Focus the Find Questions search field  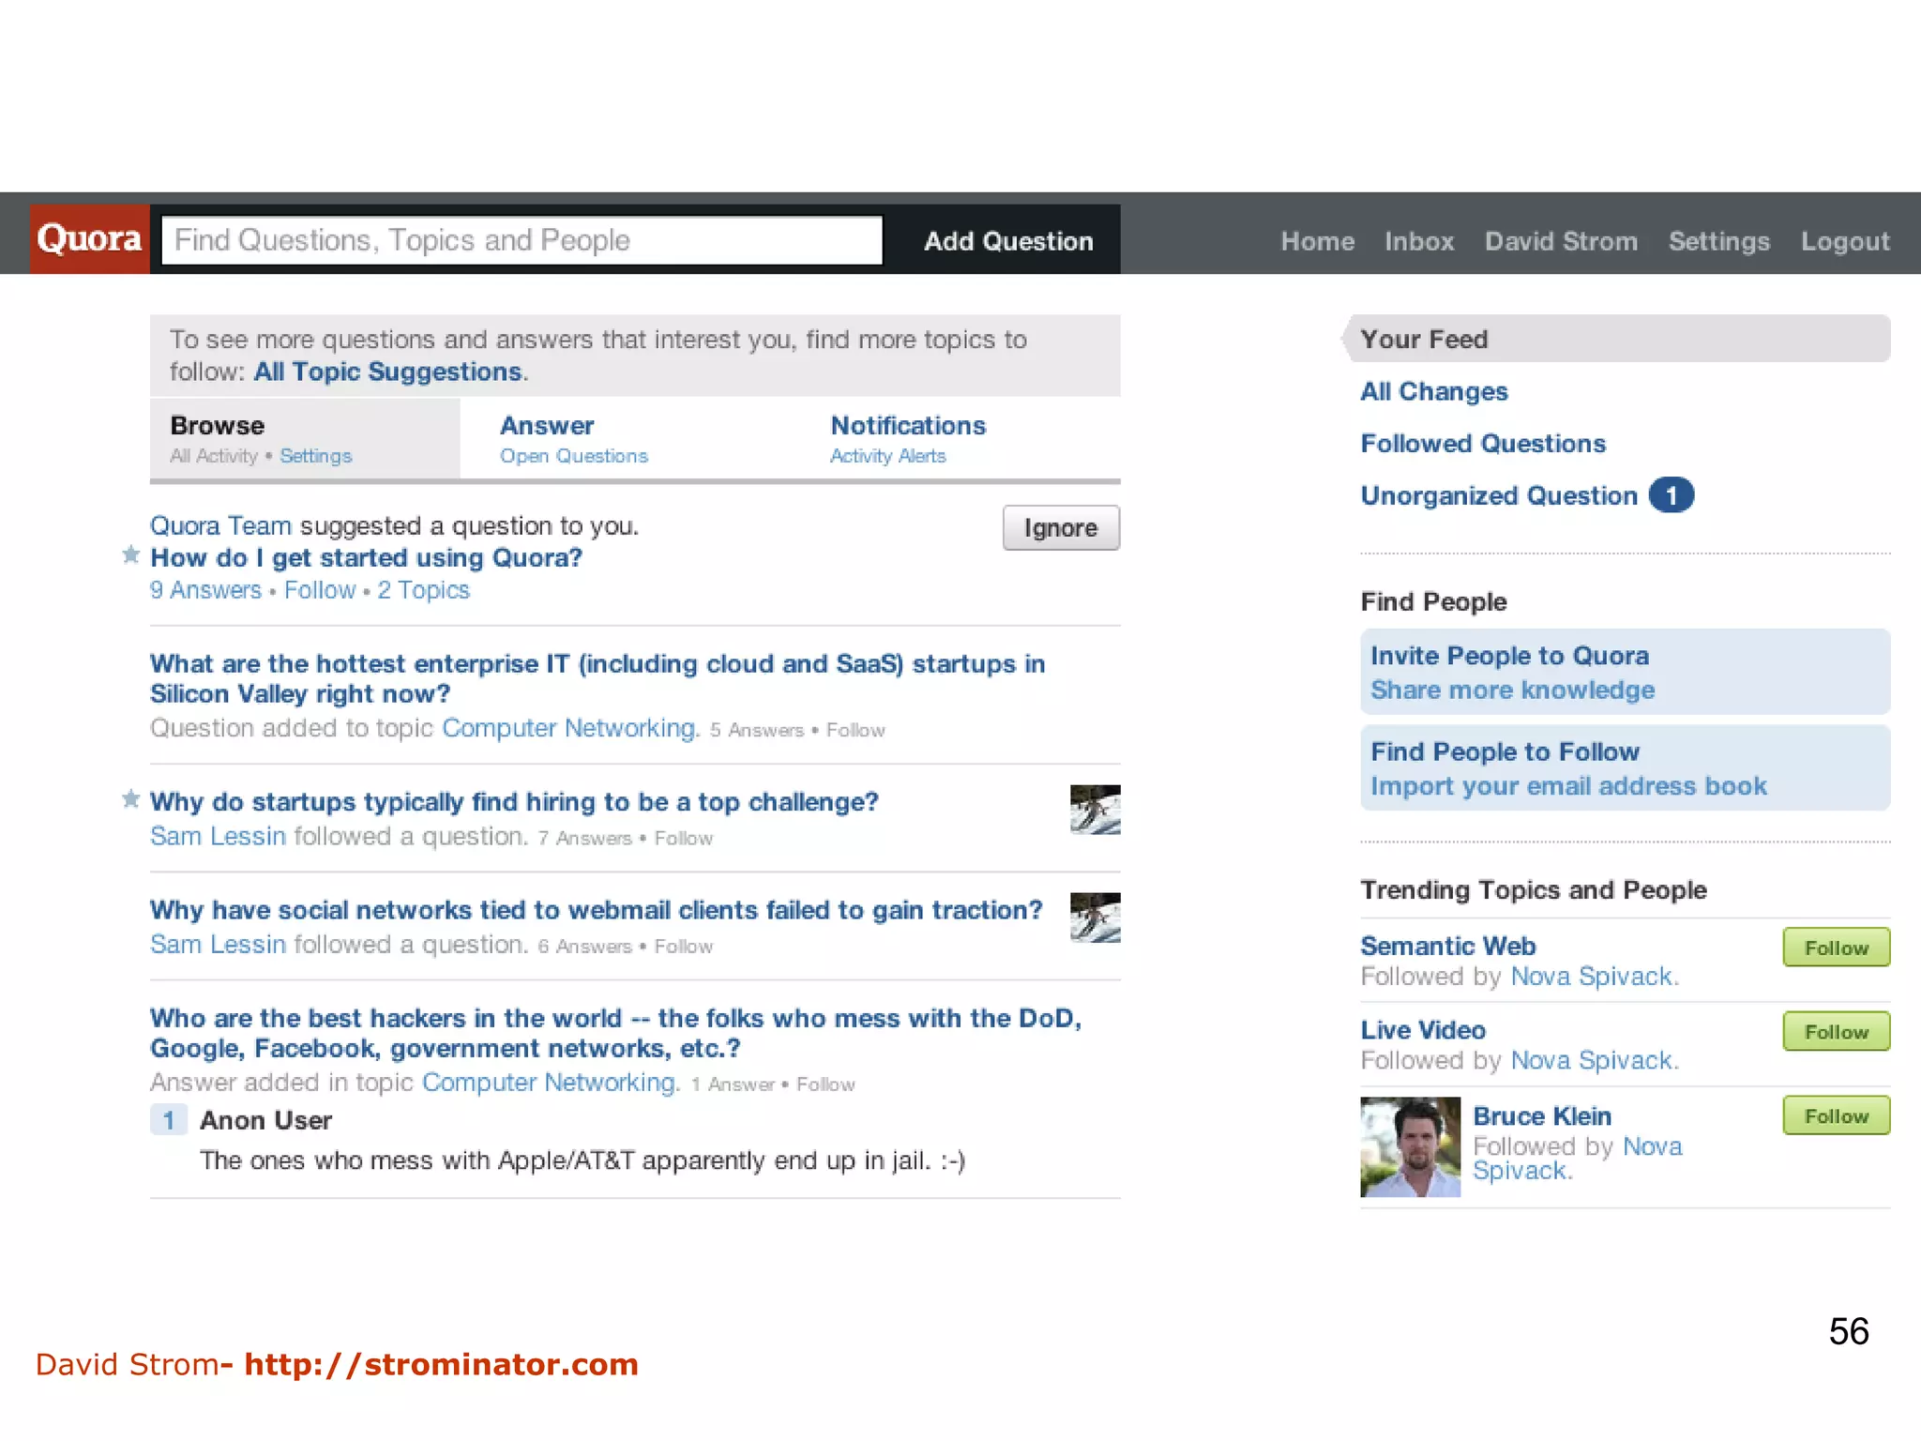pos(522,240)
